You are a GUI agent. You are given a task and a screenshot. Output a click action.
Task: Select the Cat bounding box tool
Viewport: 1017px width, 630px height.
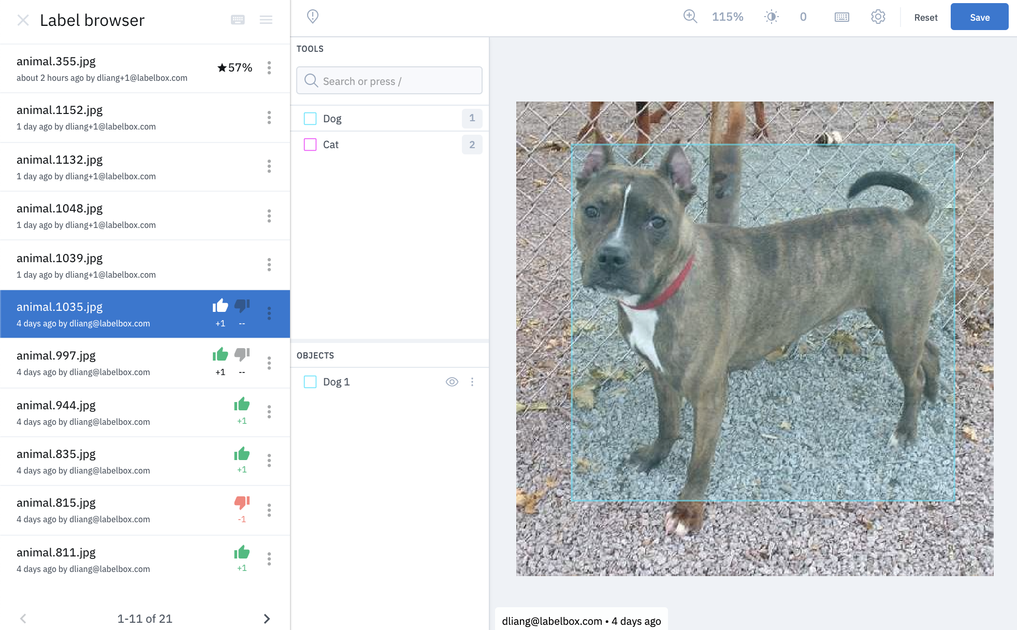pos(331,145)
